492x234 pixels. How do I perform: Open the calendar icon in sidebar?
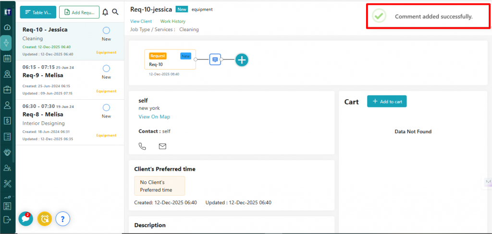[7, 58]
